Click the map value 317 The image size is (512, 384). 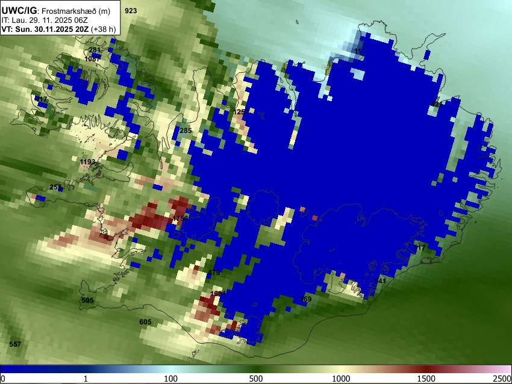(420, 248)
